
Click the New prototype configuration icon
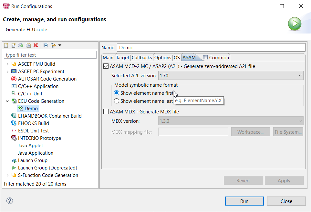[14, 45]
